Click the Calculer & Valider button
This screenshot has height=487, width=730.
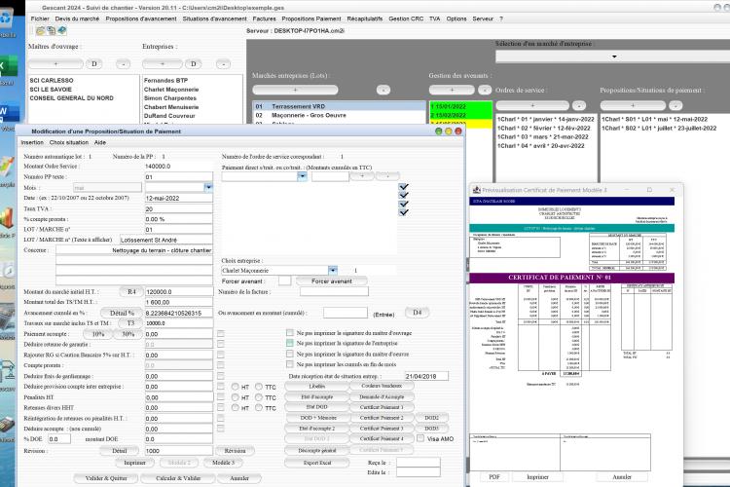178,478
